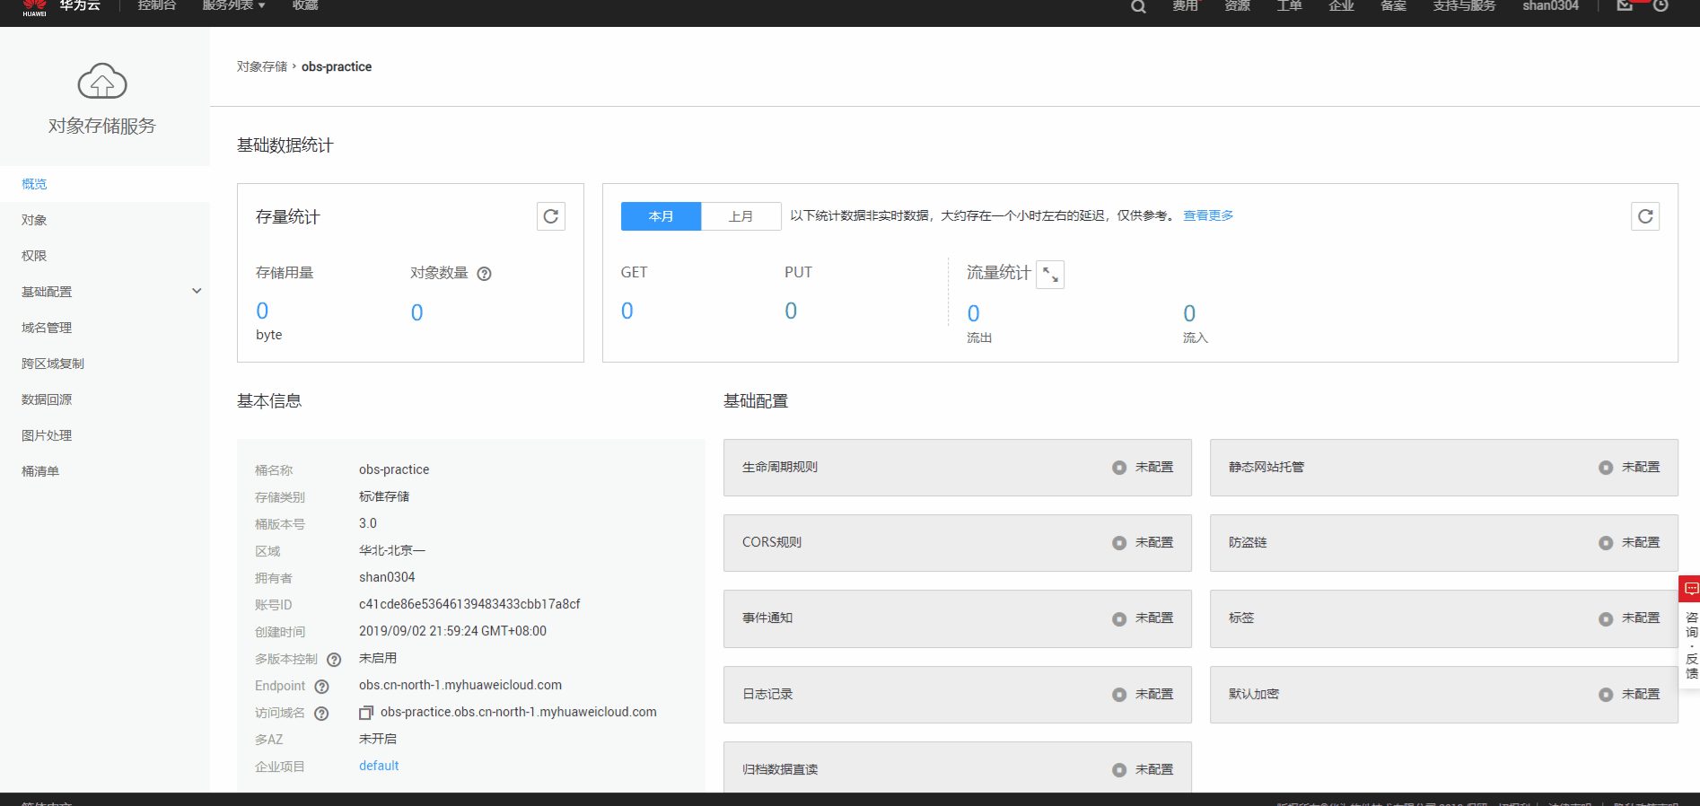Show help for Endpoint
Viewport: 1700px width, 806px height.
tap(321, 687)
